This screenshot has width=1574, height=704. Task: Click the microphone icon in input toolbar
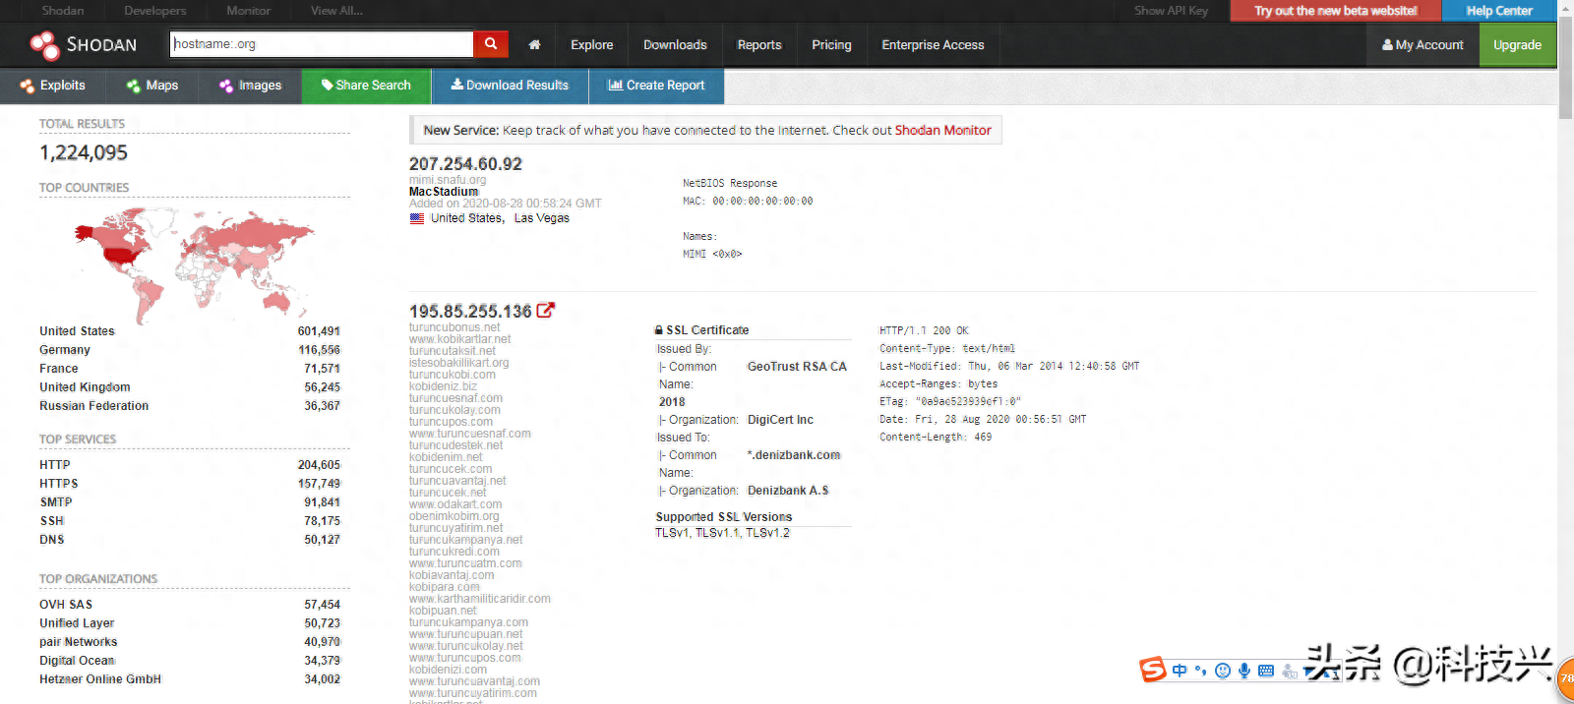[x=1244, y=671]
